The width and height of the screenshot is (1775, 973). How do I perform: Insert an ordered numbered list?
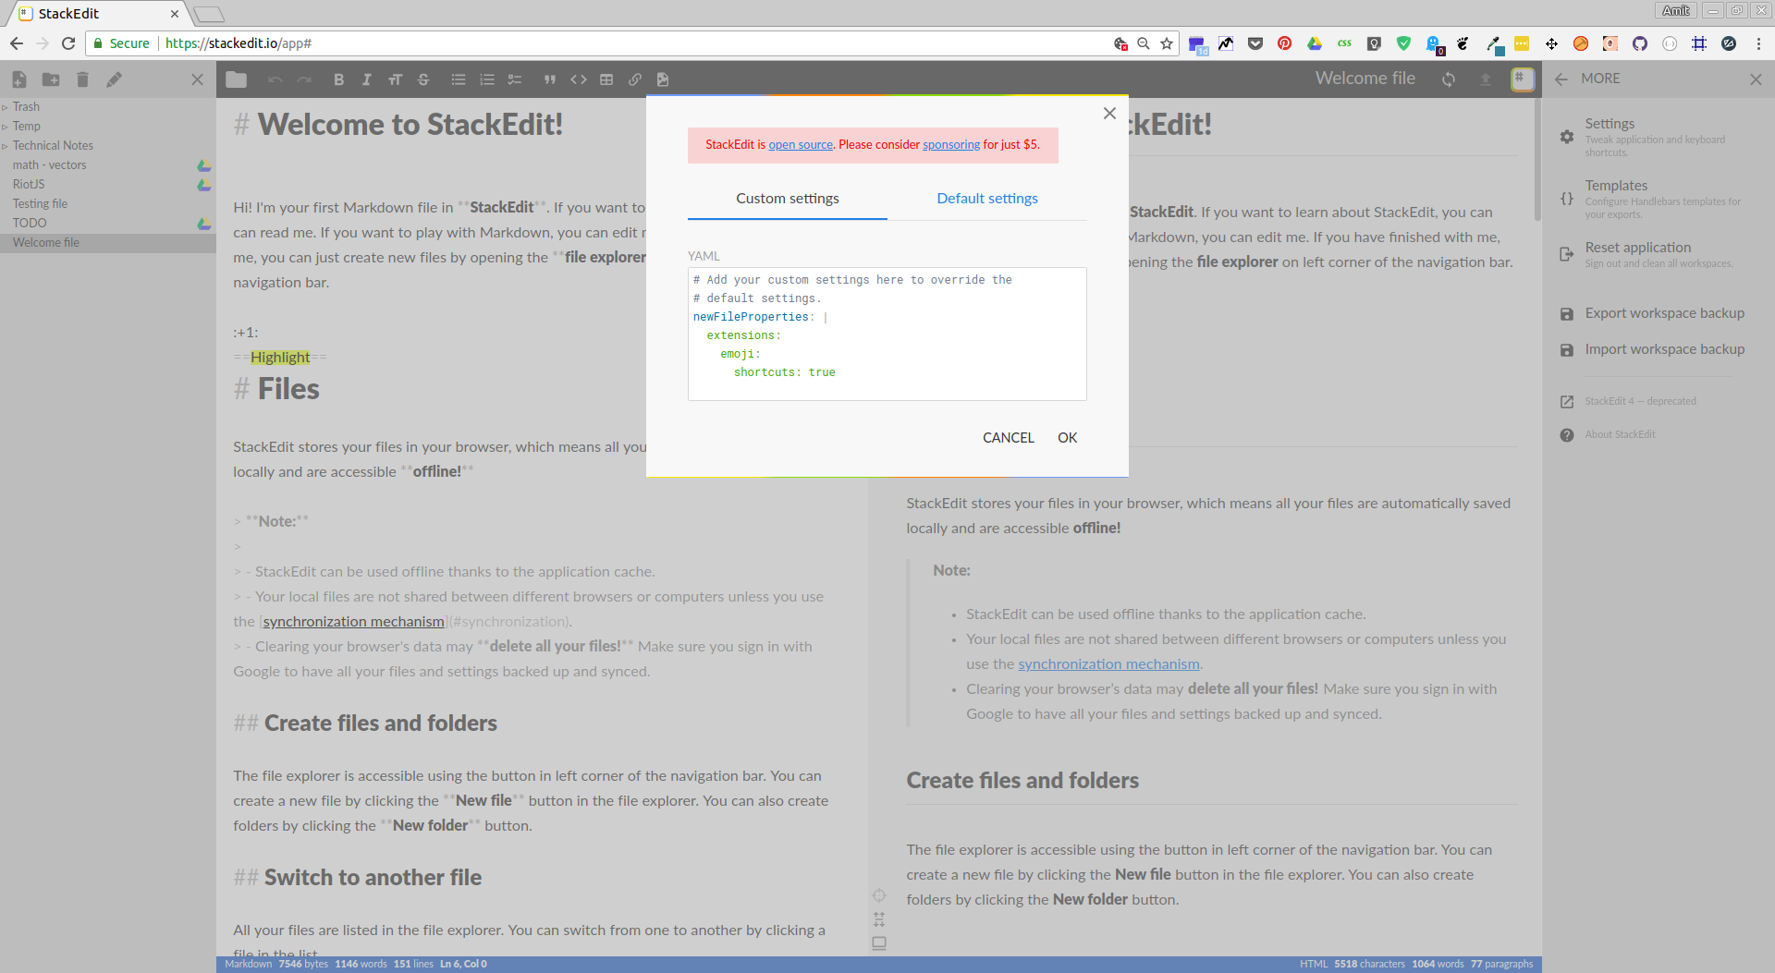(487, 79)
